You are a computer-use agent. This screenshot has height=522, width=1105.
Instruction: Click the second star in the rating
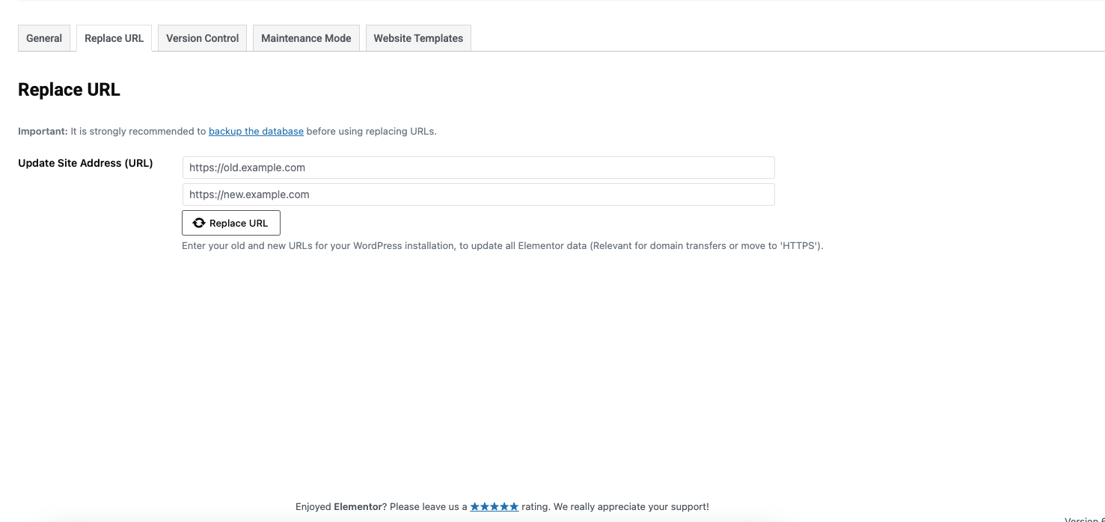coord(485,507)
